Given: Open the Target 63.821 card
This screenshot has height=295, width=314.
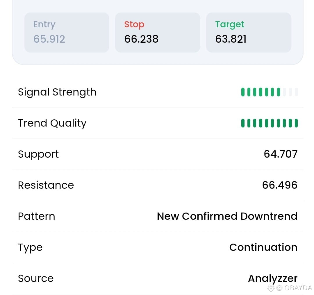Looking at the screenshot, I should click(x=249, y=33).
